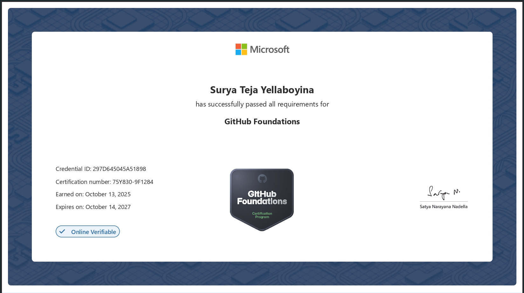Click the white GitHub Foundations text on the badge
Image resolution: width=524 pixels, height=293 pixels.
[x=262, y=198]
